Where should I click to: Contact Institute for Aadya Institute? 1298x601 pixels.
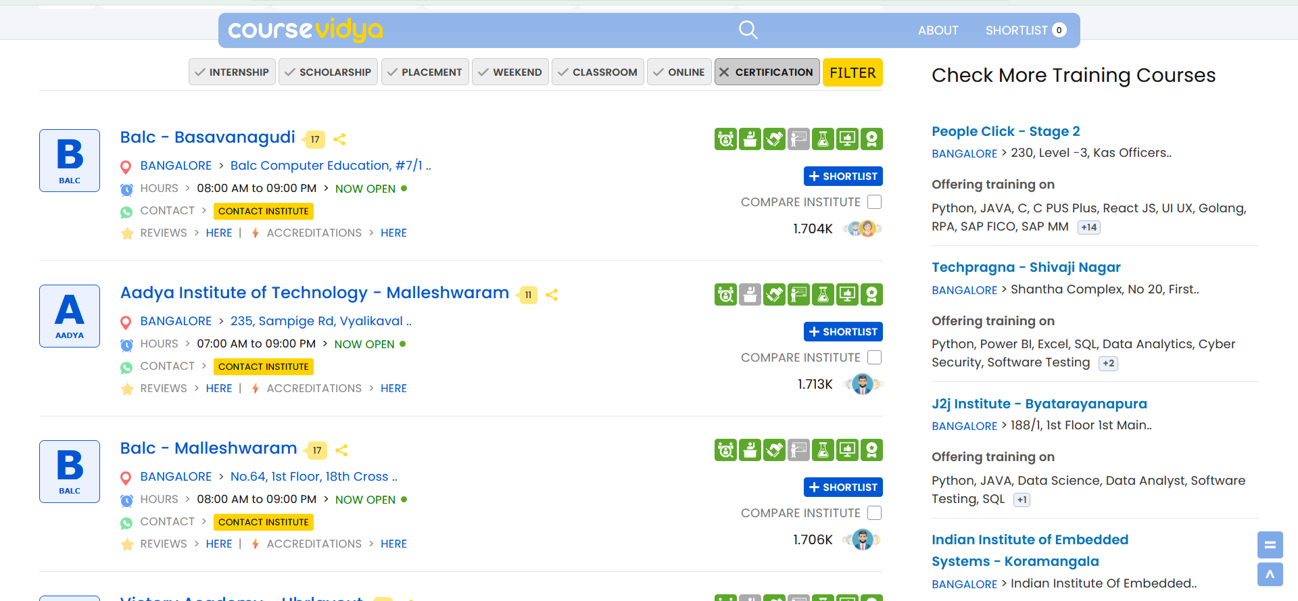pyautogui.click(x=264, y=367)
